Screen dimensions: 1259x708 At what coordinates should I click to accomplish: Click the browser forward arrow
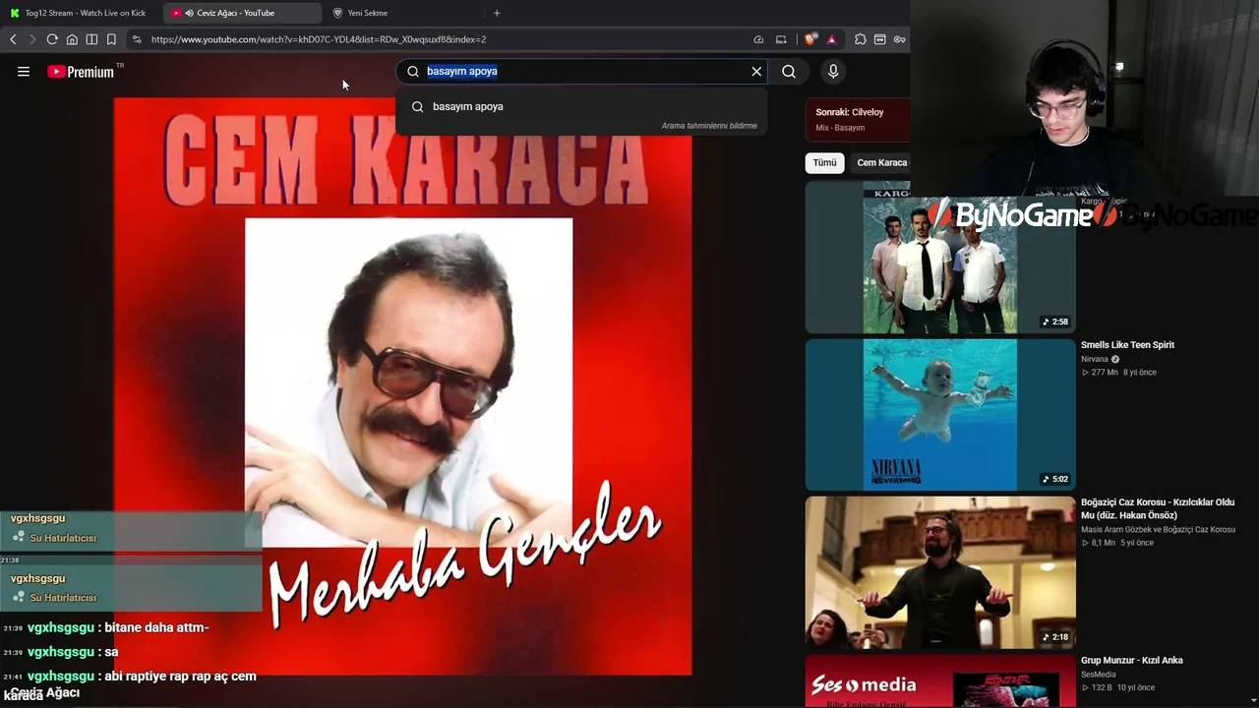pyautogui.click(x=31, y=39)
